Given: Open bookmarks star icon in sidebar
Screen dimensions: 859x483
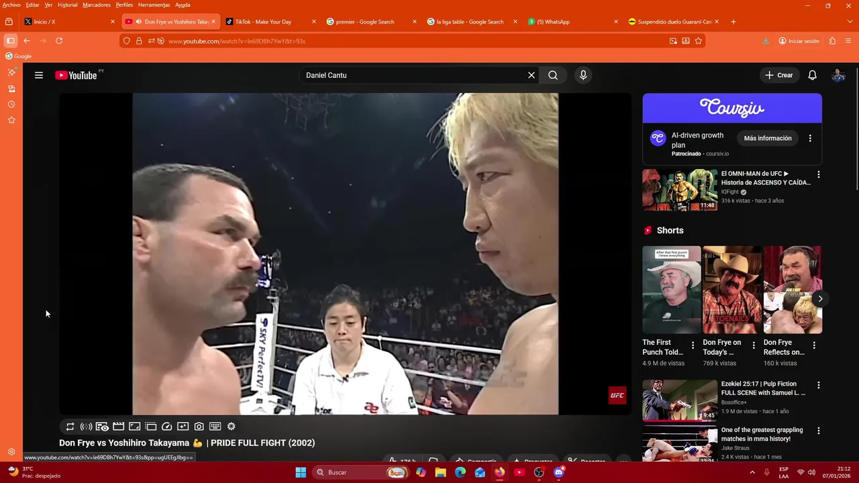Looking at the screenshot, I should 11,120.
